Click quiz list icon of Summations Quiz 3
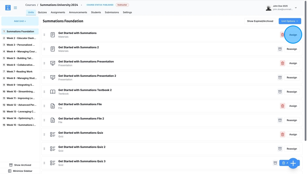The width and height of the screenshot is (307, 174). (x=53, y=163)
